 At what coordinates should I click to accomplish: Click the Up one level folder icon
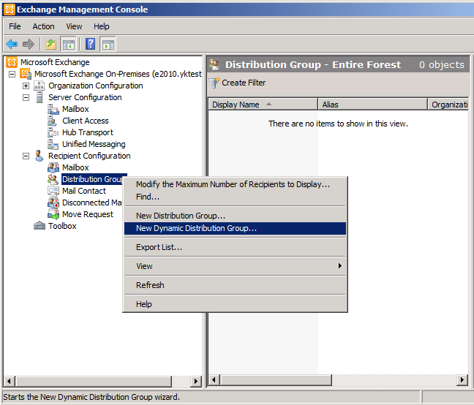[51, 45]
